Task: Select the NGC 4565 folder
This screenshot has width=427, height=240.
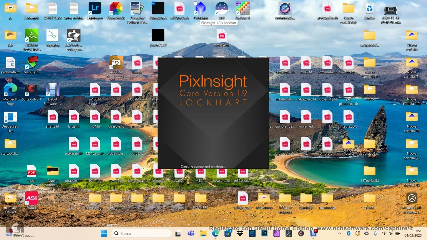Action: [200, 198]
